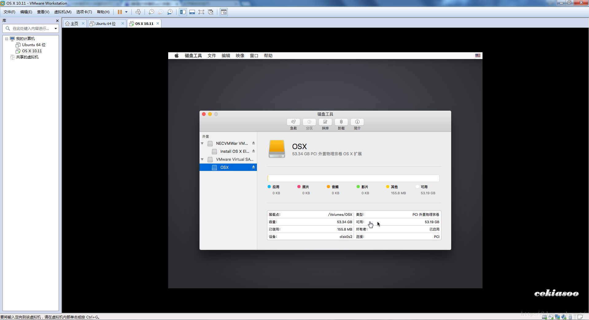Open the macOS 映像 menu
This screenshot has height=320, width=589.
pos(240,56)
